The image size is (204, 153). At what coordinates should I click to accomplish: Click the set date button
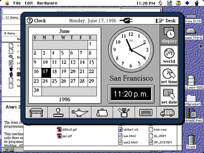(169, 96)
